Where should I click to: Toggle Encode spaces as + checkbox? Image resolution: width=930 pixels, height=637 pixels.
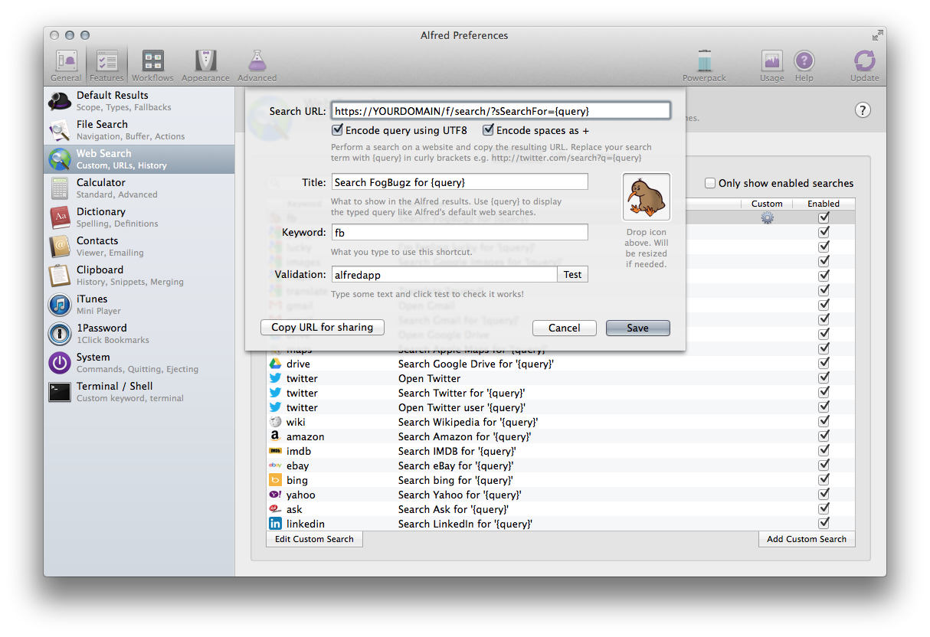point(488,130)
